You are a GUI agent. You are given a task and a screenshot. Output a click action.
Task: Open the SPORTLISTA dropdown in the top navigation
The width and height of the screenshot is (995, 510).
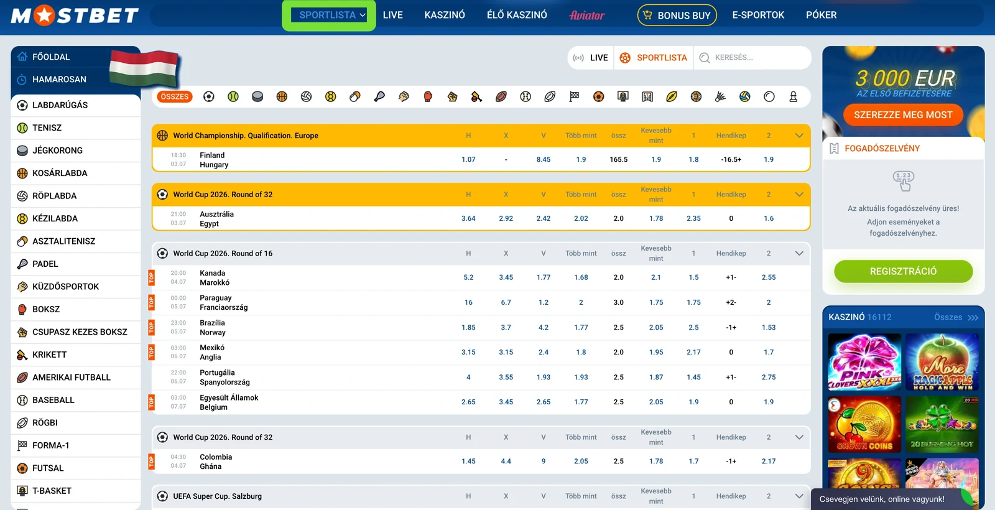(329, 15)
